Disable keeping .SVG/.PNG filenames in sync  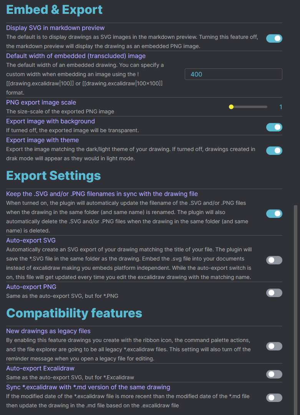(x=274, y=214)
